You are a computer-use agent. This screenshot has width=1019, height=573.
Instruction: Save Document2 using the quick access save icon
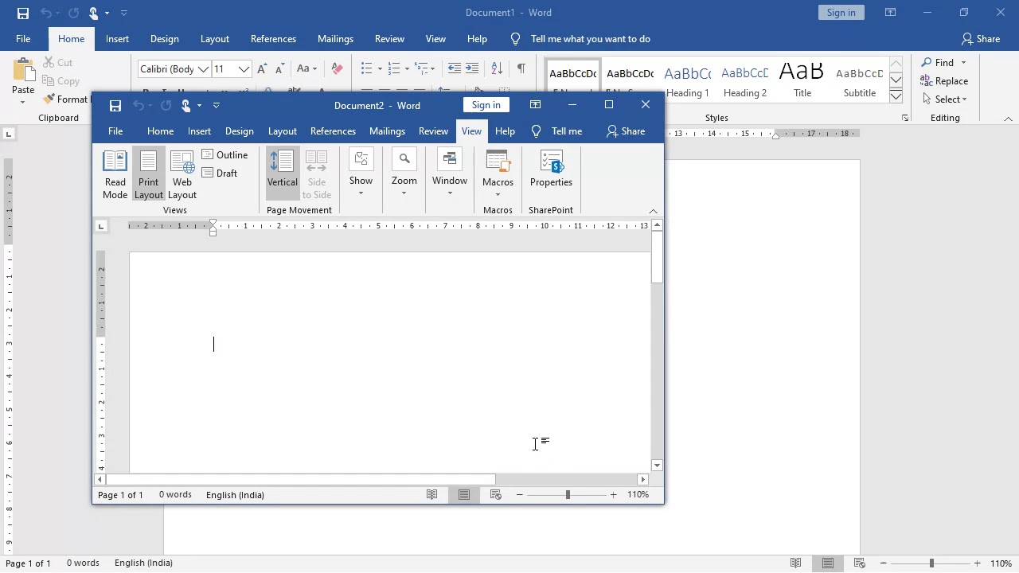(115, 106)
